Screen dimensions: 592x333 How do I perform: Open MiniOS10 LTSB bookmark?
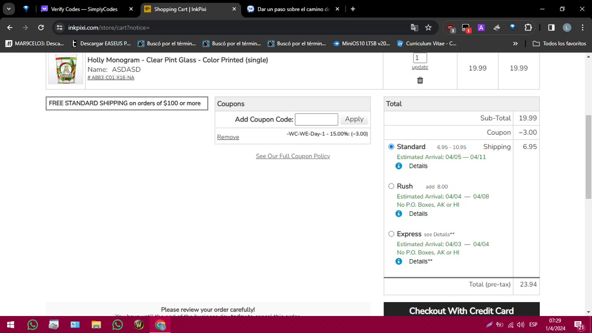362,43
